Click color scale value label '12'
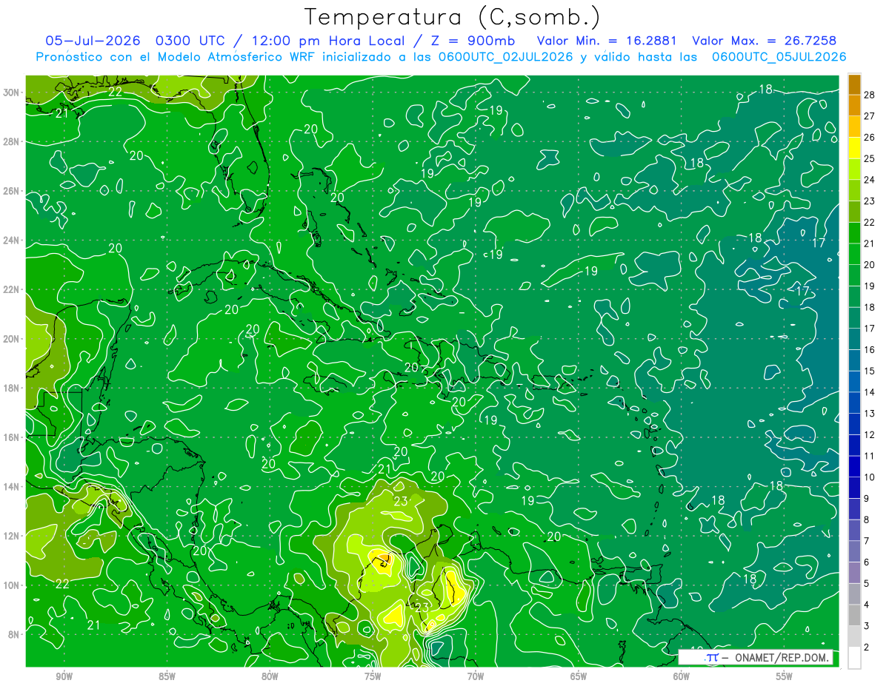Viewport: 889px width, 686px height. (x=870, y=434)
